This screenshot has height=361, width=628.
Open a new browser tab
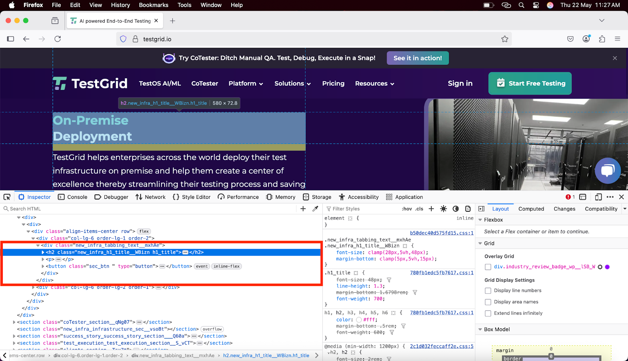click(172, 20)
